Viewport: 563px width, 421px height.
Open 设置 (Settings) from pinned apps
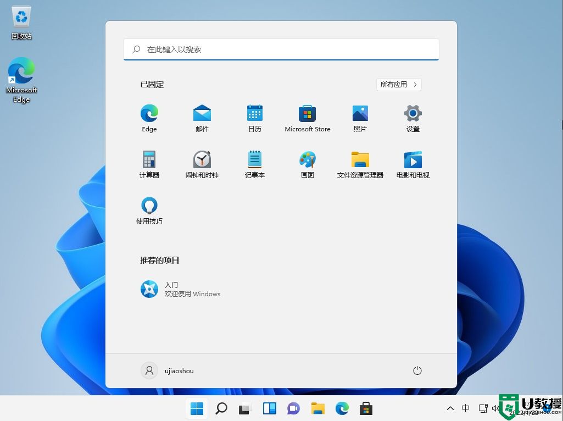(x=413, y=117)
